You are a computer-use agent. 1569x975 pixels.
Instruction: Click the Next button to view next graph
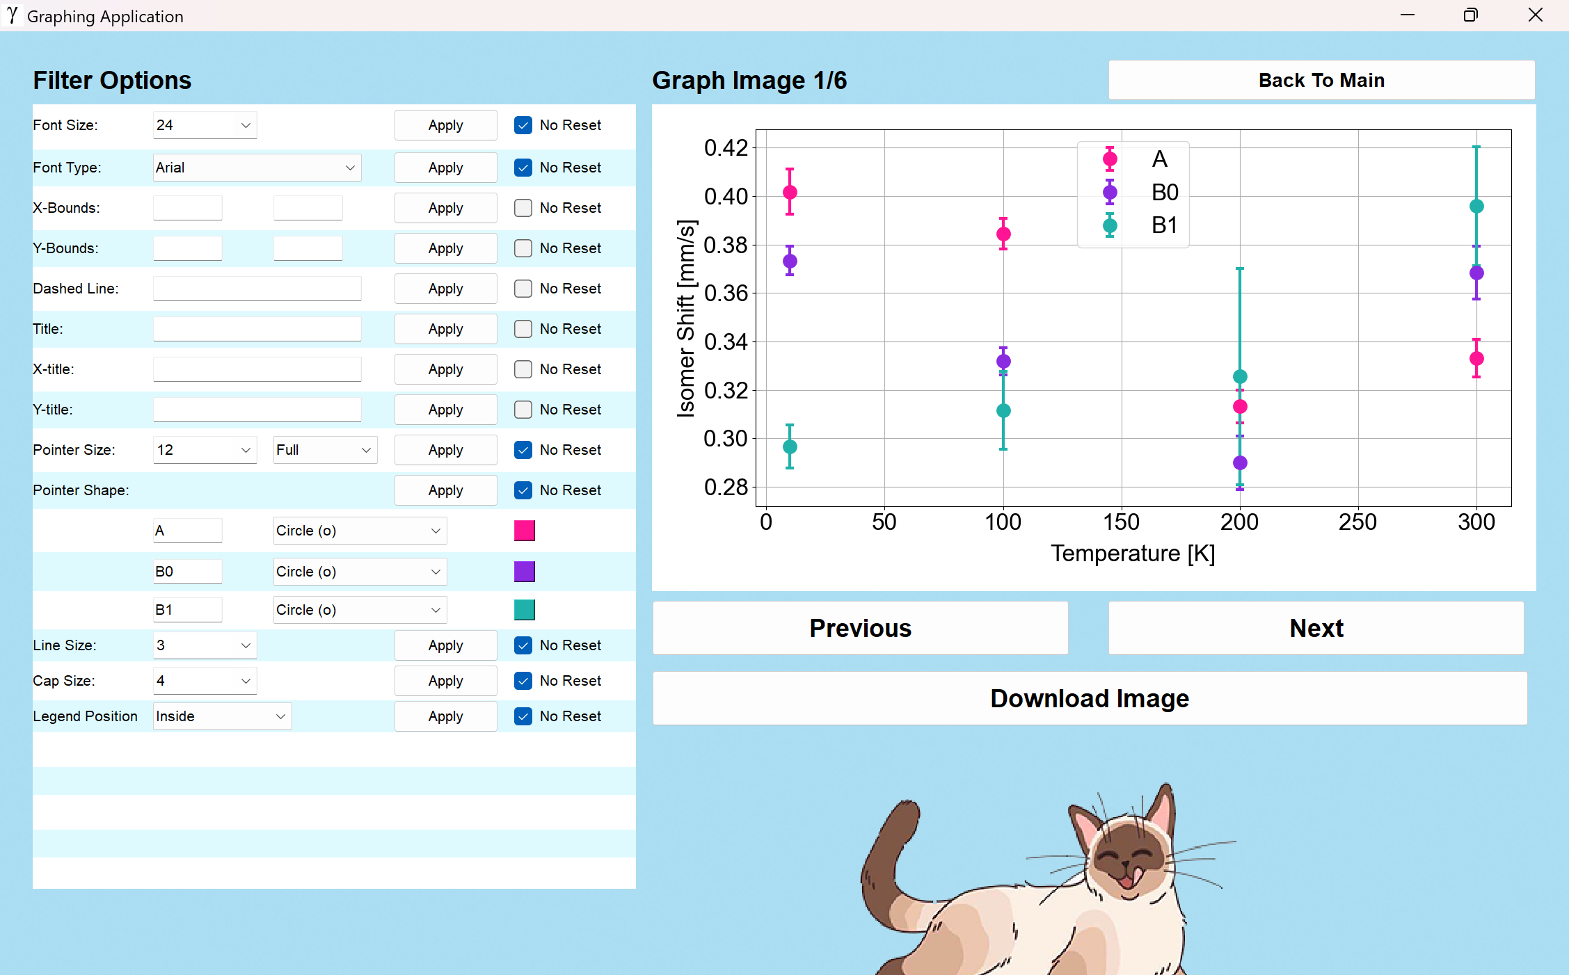(x=1315, y=628)
